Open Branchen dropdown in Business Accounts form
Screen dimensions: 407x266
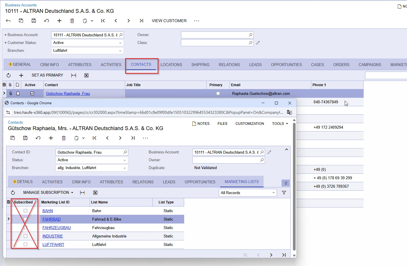(x=120, y=51)
